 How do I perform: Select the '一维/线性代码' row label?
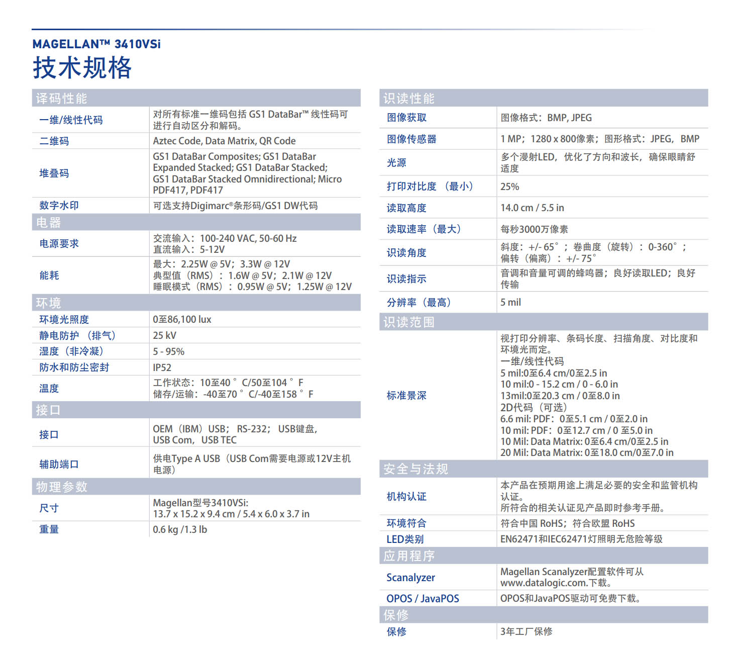pos(71,120)
